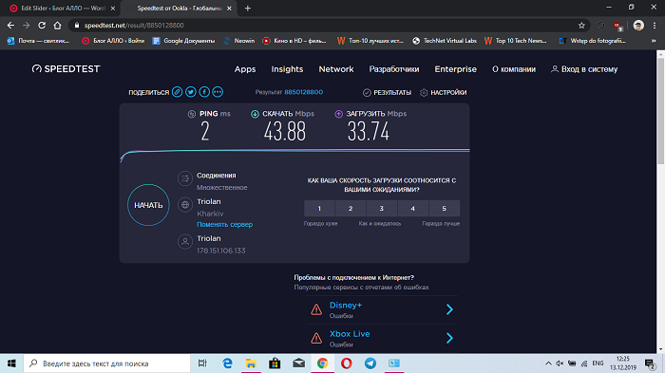Click the connections mode icon
This screenshot has width=665, height=373.
pos(185,178)
